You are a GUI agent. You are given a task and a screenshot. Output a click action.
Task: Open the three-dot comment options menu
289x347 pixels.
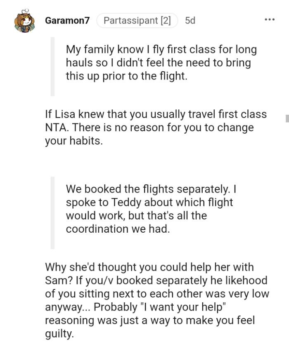(x=270, y=20)
